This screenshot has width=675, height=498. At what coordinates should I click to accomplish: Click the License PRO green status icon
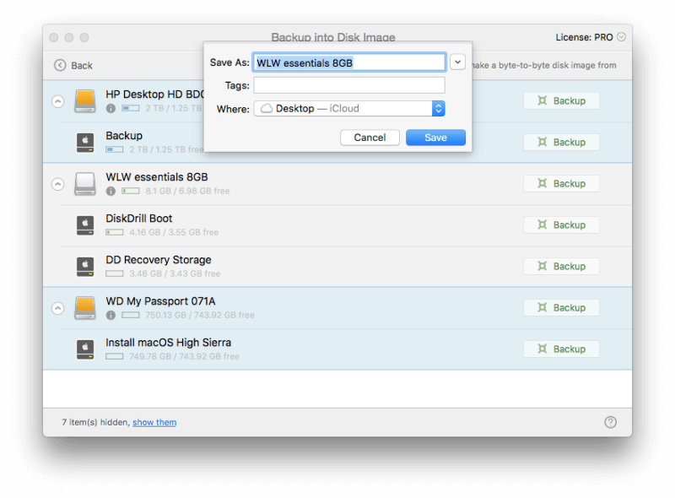coord(621,37)
